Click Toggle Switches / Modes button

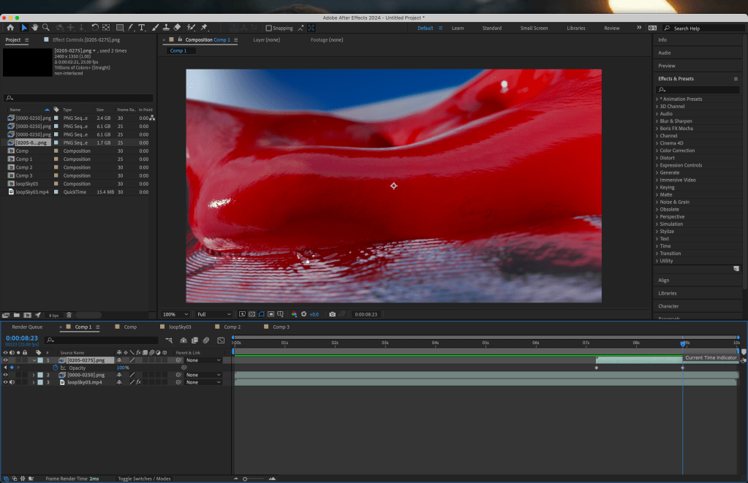pyautogui.click(x=144, y=479)
